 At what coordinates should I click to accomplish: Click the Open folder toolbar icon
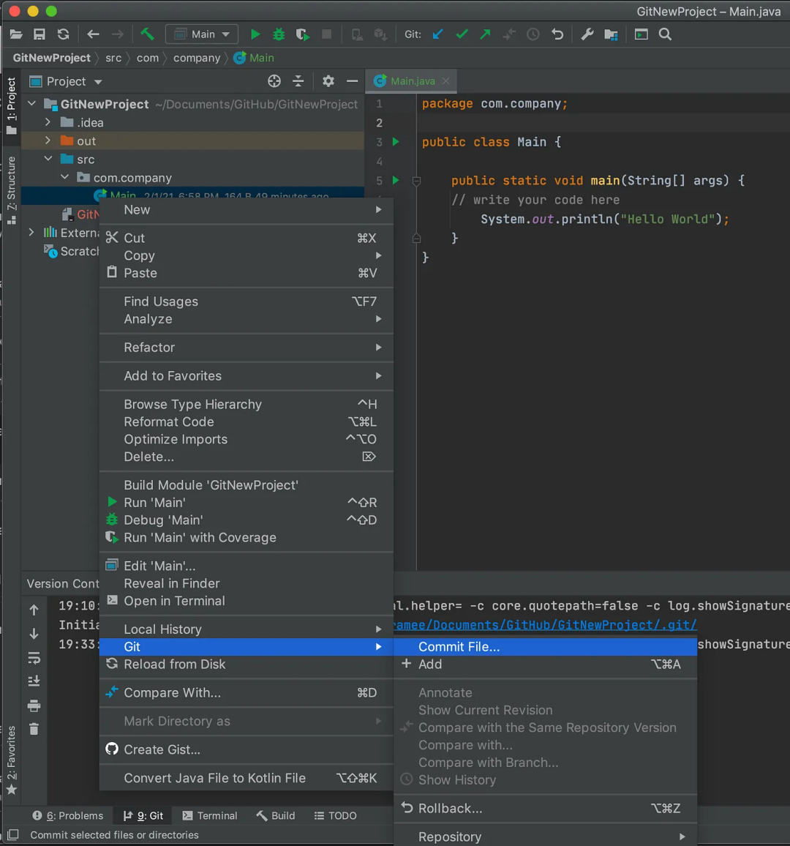pyautogui.click(x=16, y=34)
